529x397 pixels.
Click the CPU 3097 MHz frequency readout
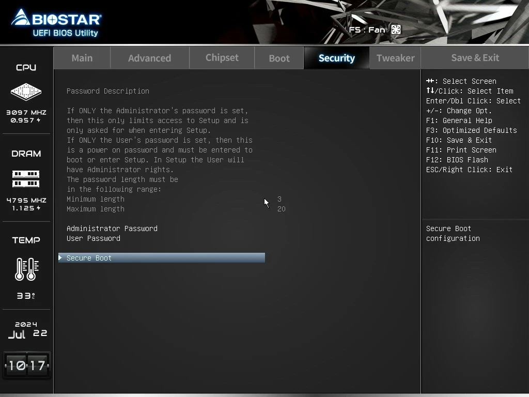[x=26, y=112]
